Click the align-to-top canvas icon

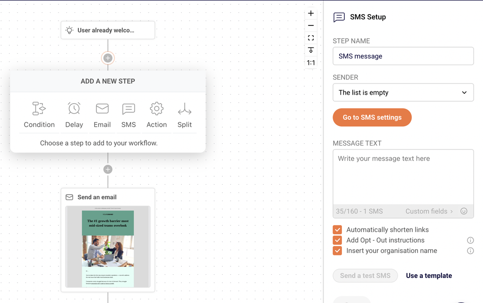pyautogui.click(x=311, y=50)
